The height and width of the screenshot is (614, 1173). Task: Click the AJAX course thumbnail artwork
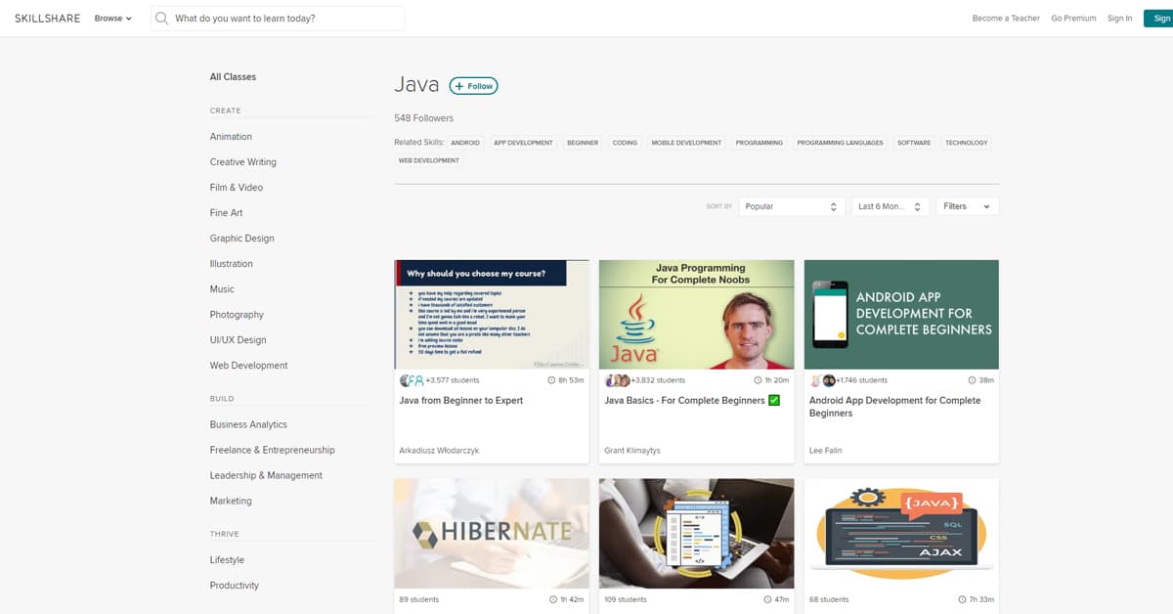click(900, 533)
